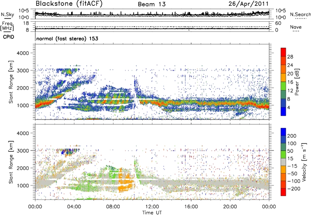Viewport: 311px width, 215px height.
Task: Click 'normal (fast stereo) 153' text
Action: (x=67, y=38)
